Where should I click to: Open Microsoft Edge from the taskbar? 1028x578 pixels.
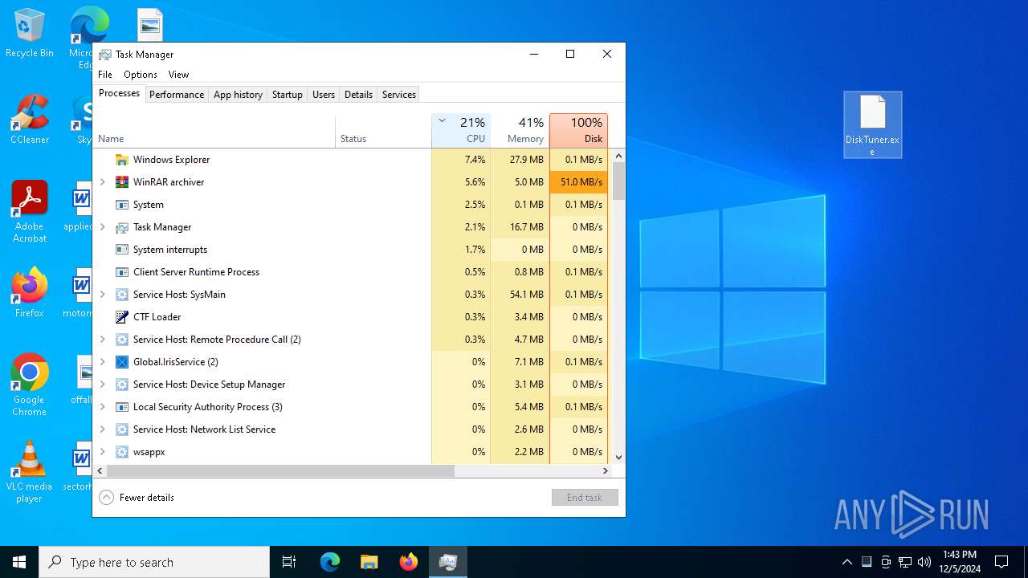point(330,562)
